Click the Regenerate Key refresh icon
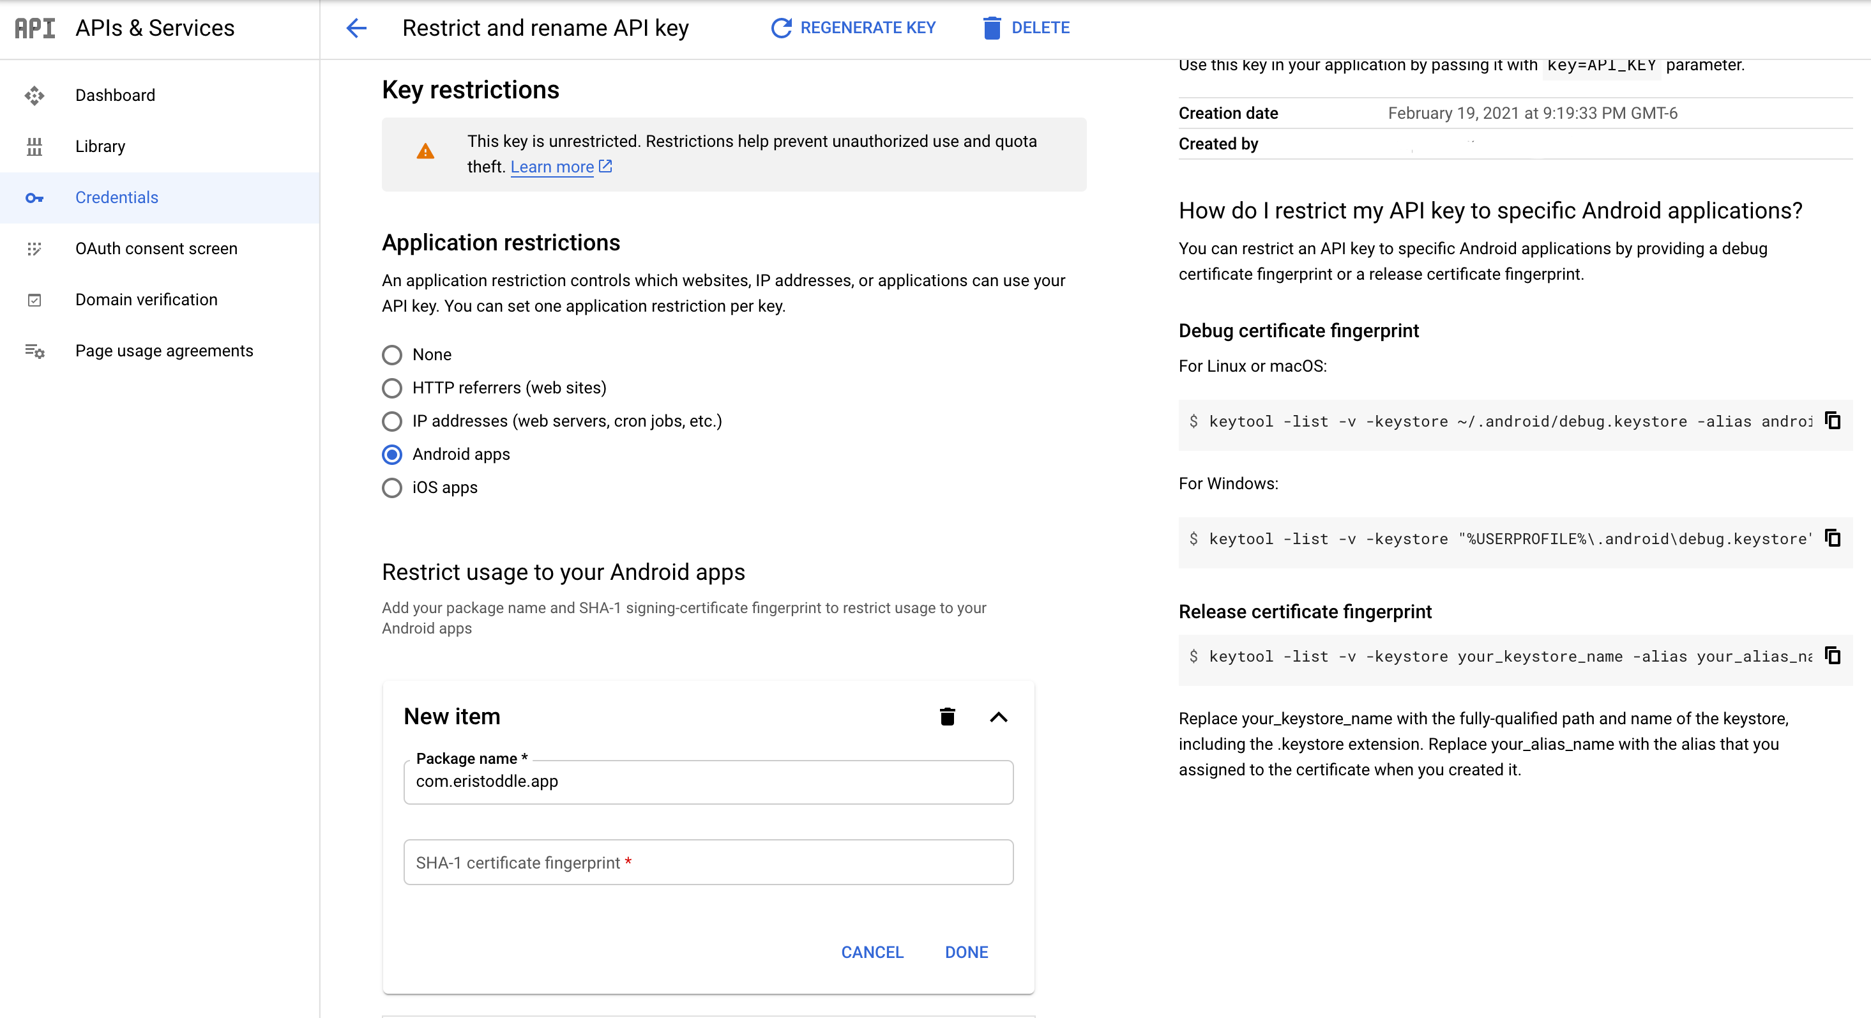The image size is (1871, 1018). [x=781, y=27]
